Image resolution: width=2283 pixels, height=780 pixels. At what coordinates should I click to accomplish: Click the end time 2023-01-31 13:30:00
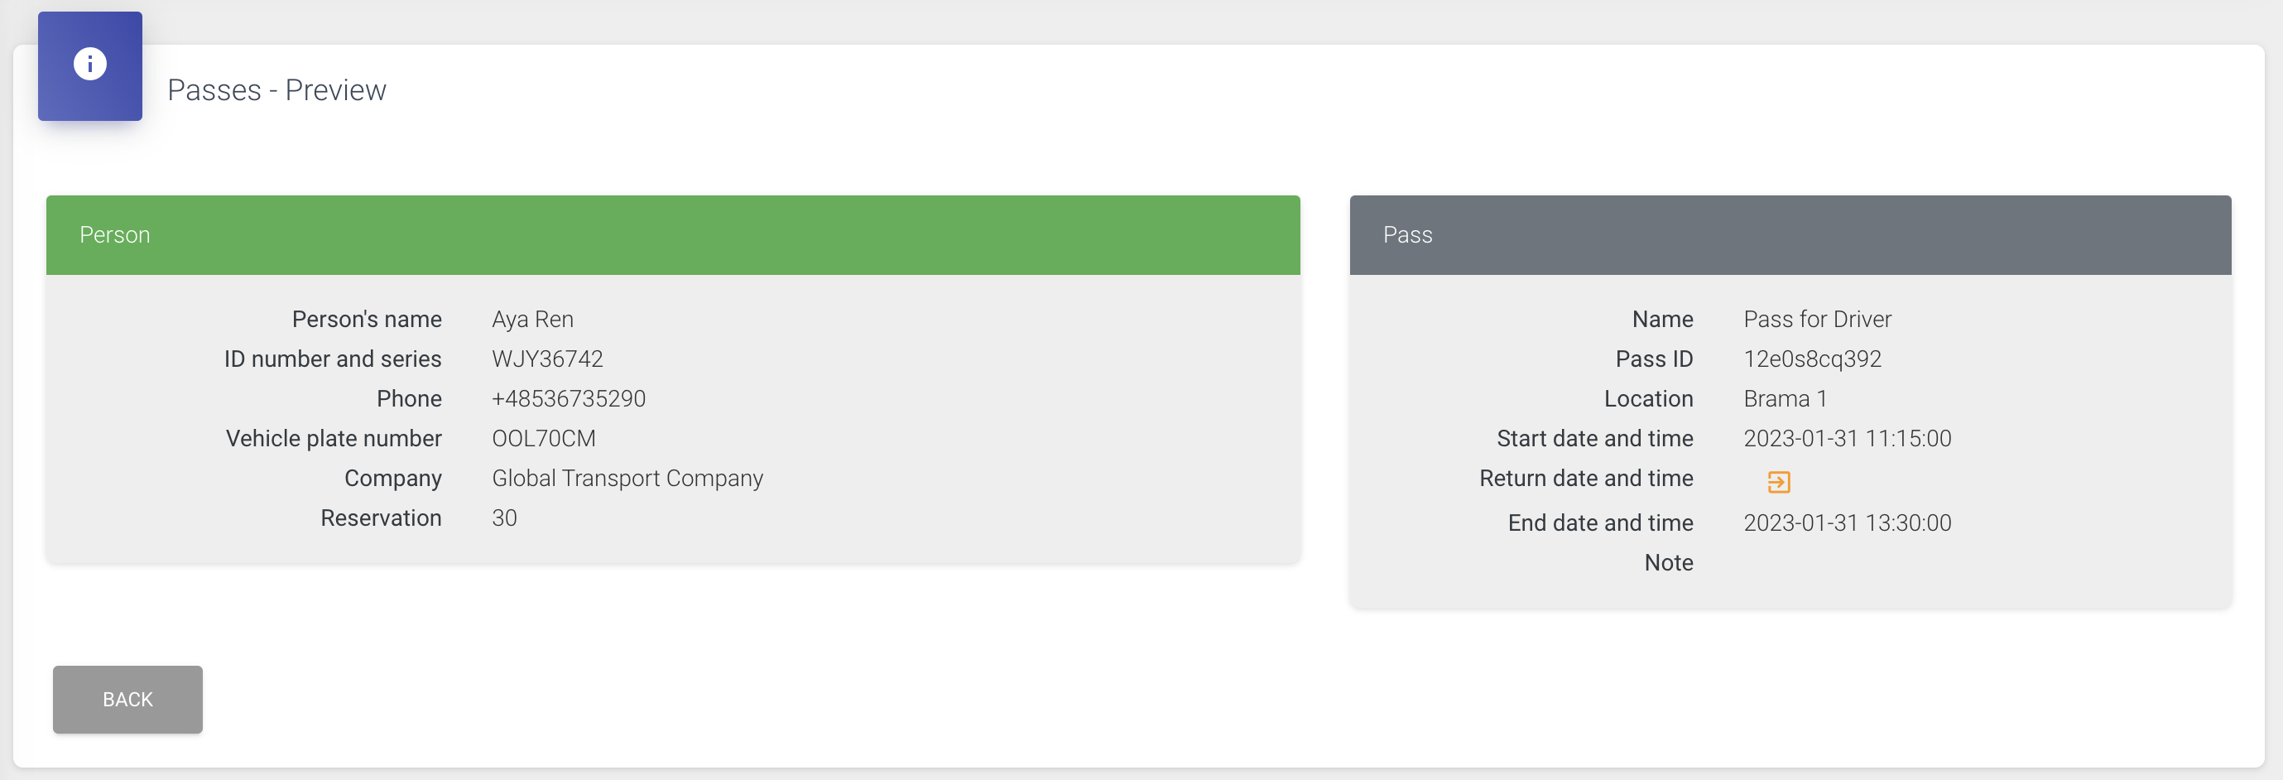coord(1847,523)
